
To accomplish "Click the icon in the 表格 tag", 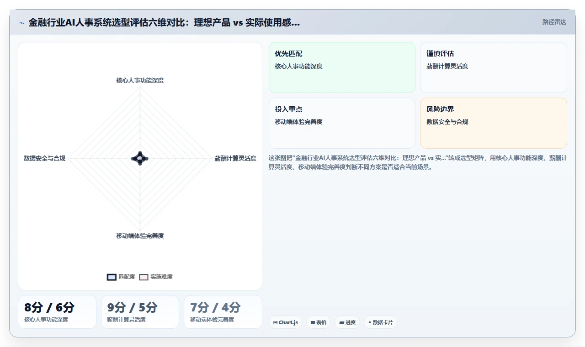I will tap(313, 322).
